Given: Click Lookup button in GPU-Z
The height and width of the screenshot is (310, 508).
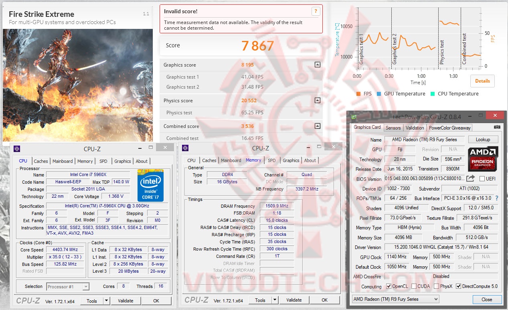Looking at the screenshot, I should [x=483, y=140].
